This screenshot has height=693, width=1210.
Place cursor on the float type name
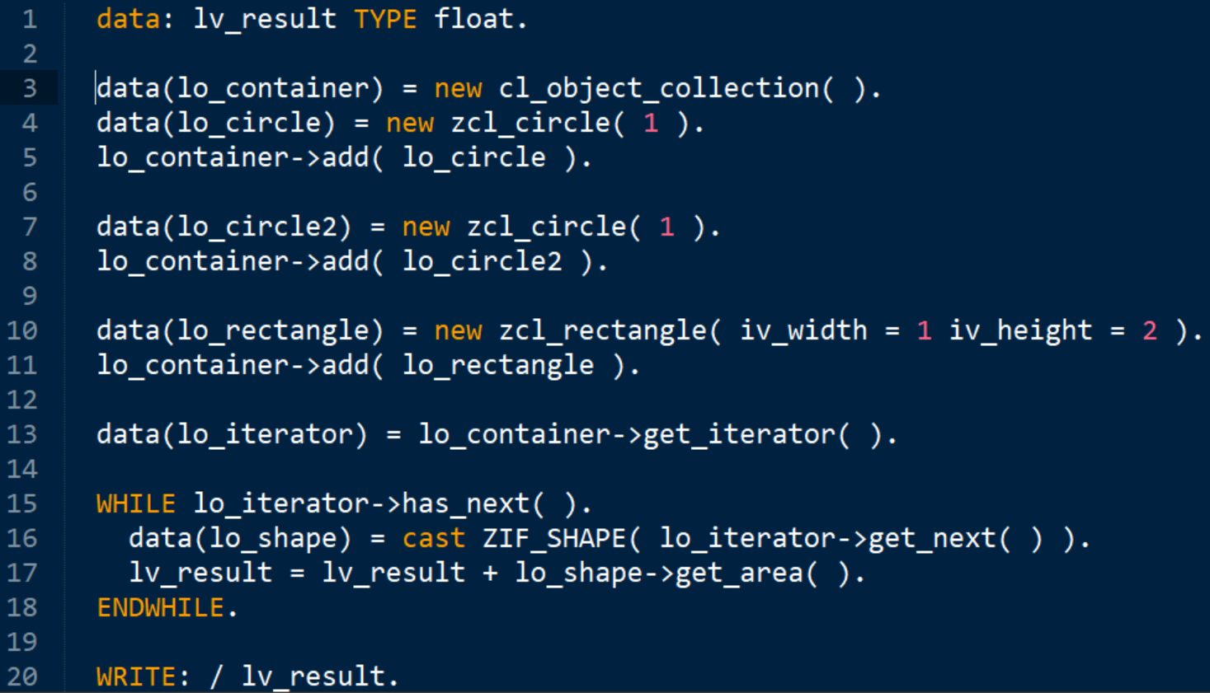(x=473, y=19)
